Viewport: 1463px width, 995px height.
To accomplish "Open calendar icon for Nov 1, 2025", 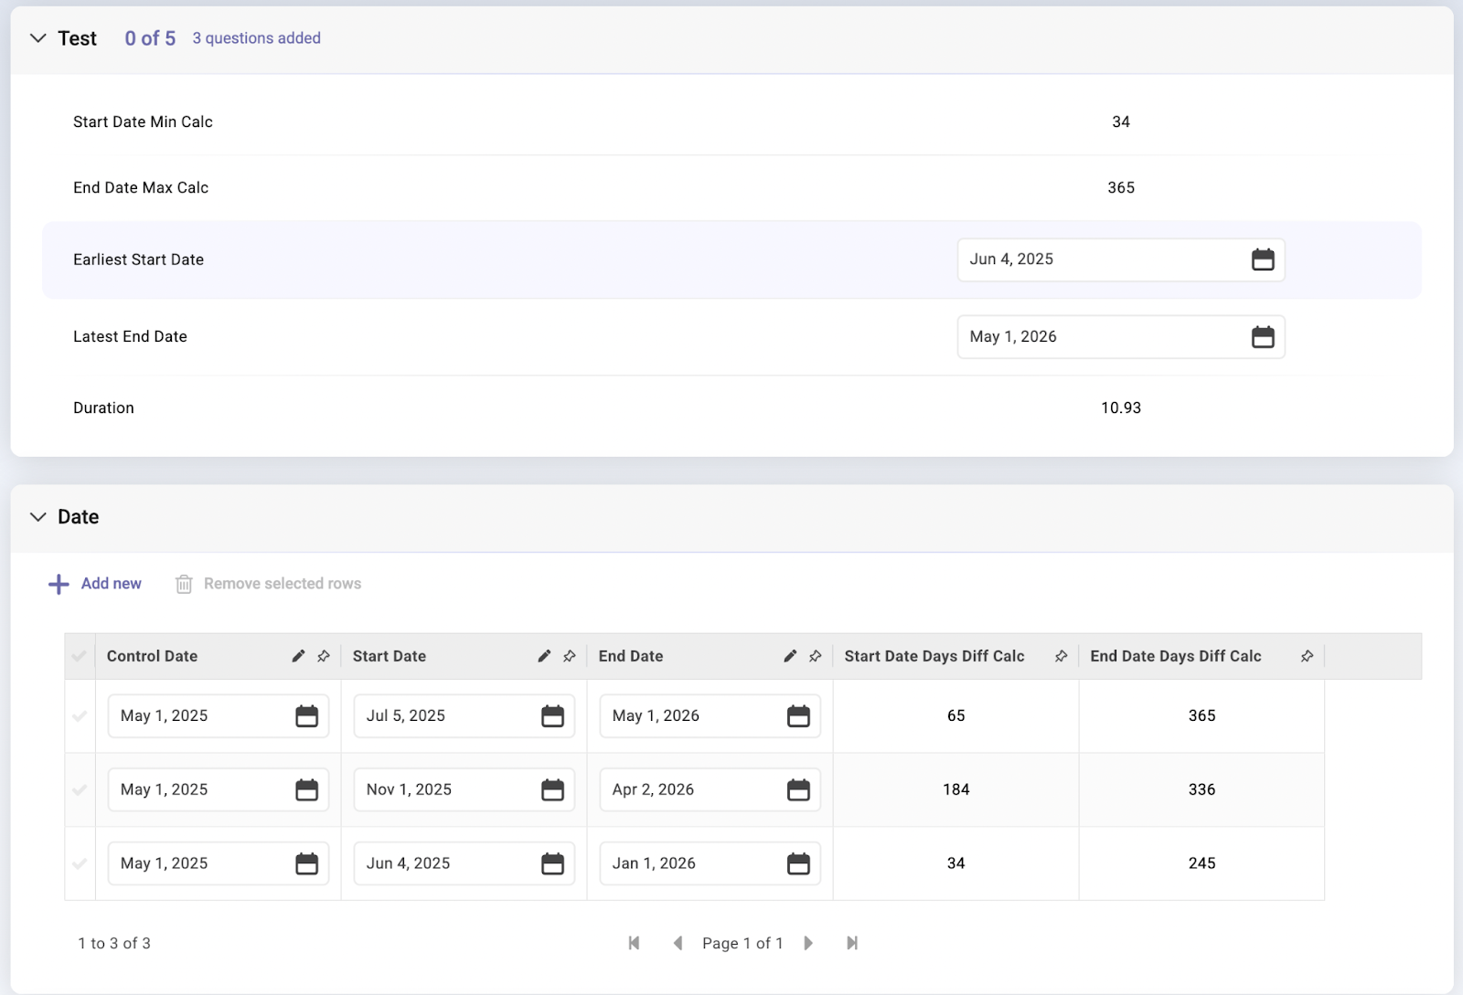I will coord(552,789).
